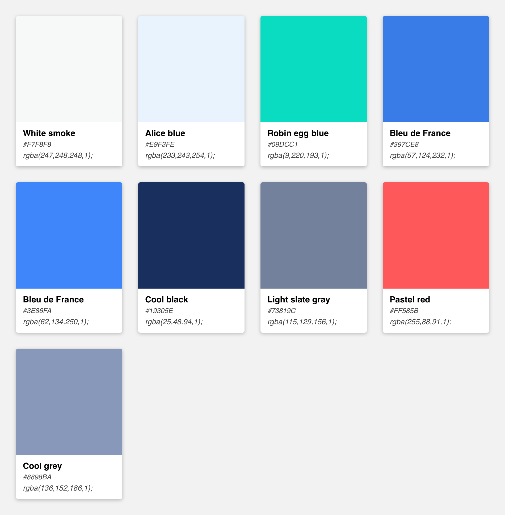Click the #09DCC1 hex code

pyautogui.click(x=283, y=145)
